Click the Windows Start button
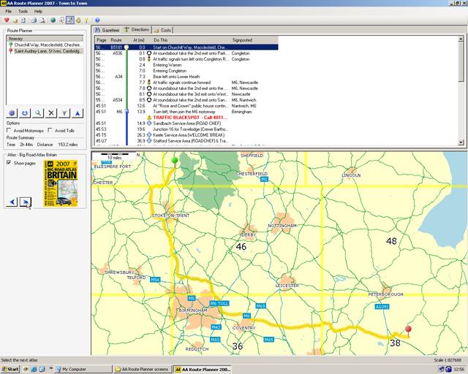 tap(10, 369)
